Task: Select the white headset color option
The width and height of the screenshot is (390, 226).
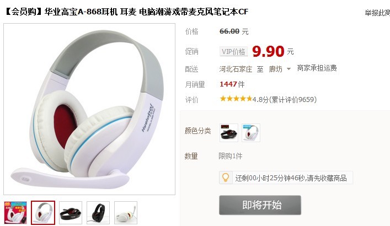Action: (x=251, y=133)
